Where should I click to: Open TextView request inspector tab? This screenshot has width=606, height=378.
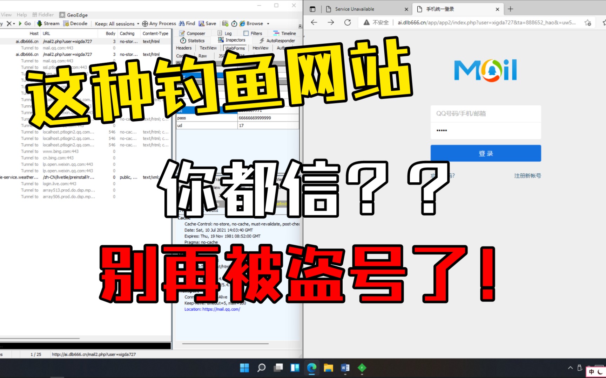(x=208, y=48)
